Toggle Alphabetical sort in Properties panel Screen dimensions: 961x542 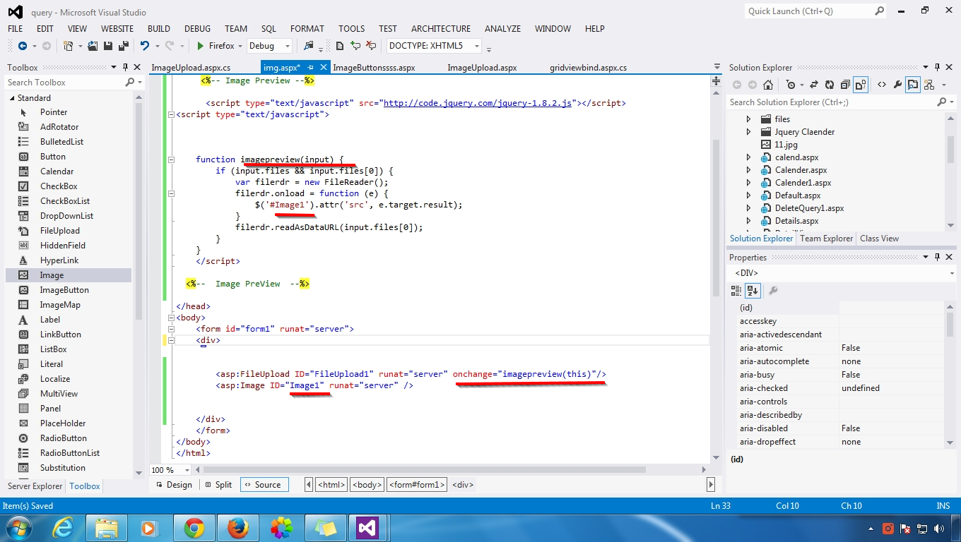(753, 290)
